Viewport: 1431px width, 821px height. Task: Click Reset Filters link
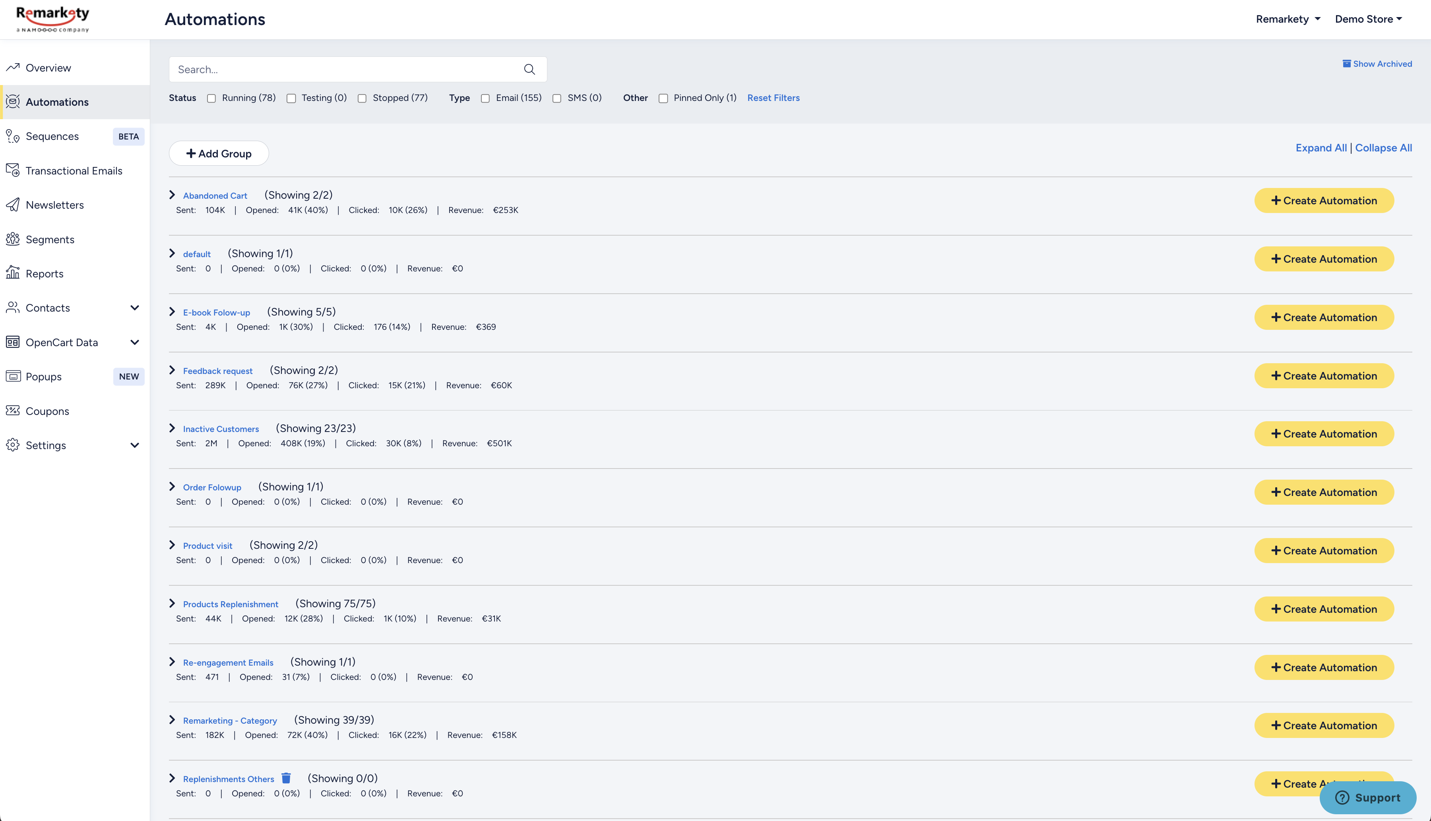(773, 98)
